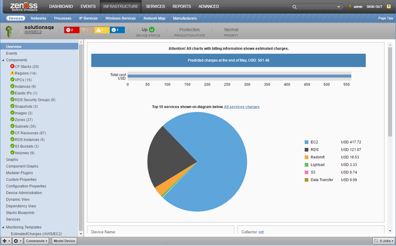
Task: Open Configuration Properties in the sidebar
Action: click(x=26, y=186)
